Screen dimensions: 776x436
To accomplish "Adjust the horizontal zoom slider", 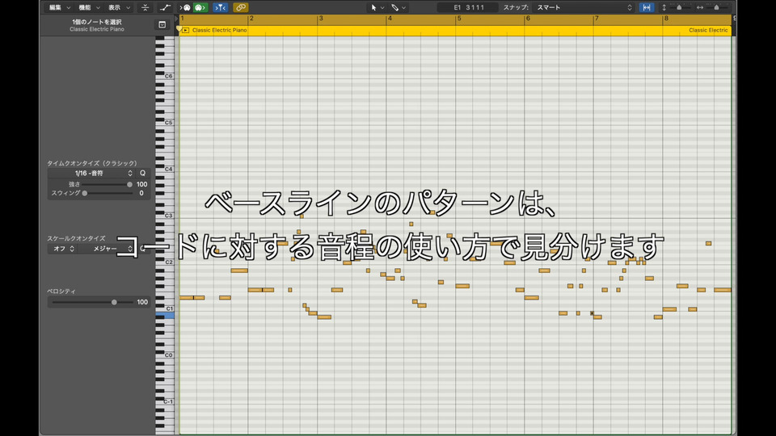I will [x=718, y=7].
